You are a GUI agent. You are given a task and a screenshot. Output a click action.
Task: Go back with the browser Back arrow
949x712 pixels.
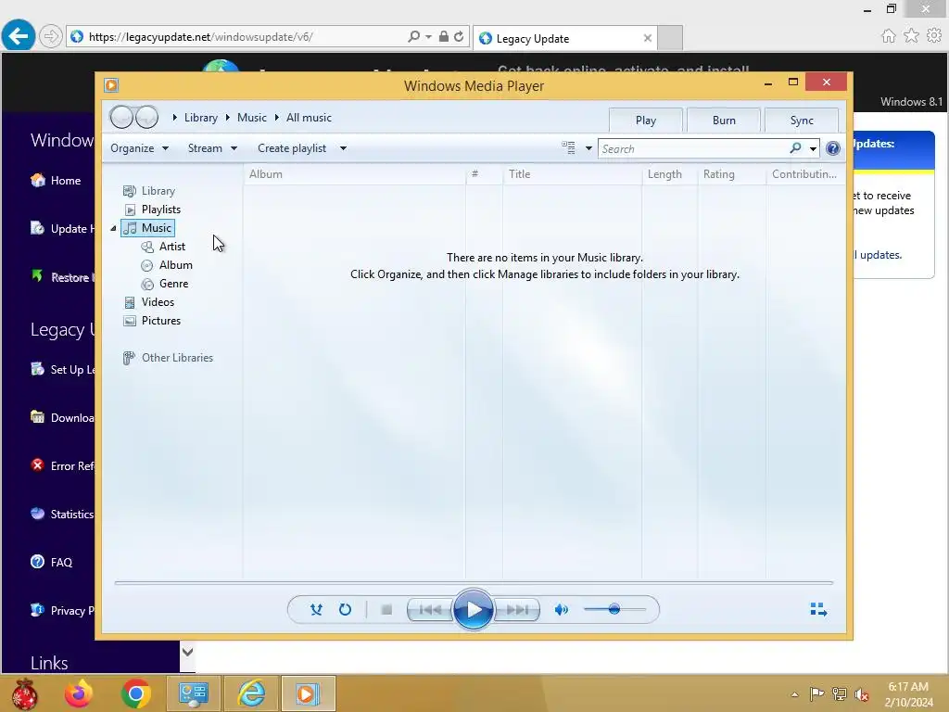(19, 36)
